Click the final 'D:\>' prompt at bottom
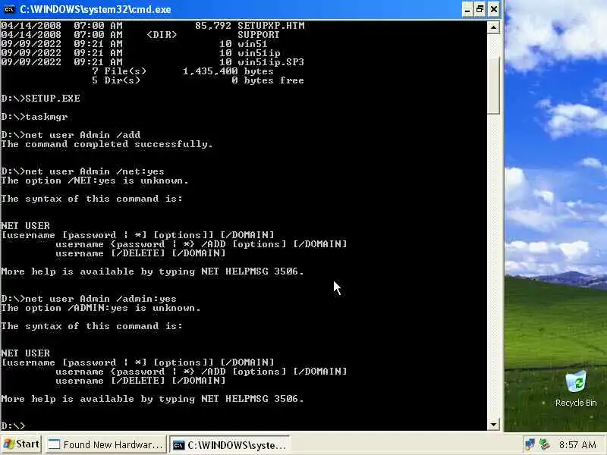Viewport: 607px width, 455px height. 13,425
